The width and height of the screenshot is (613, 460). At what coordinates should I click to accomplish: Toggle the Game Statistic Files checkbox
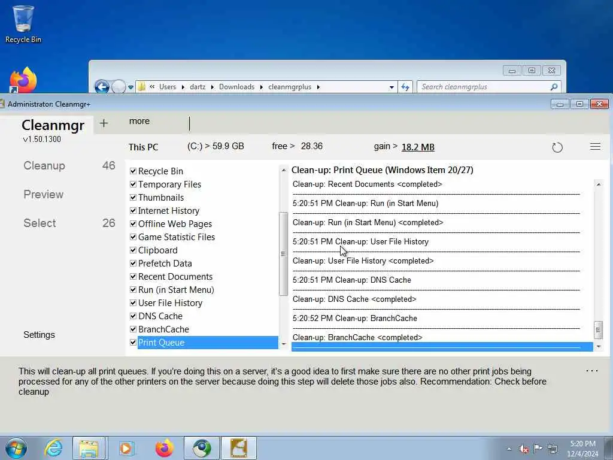point(133,237)
